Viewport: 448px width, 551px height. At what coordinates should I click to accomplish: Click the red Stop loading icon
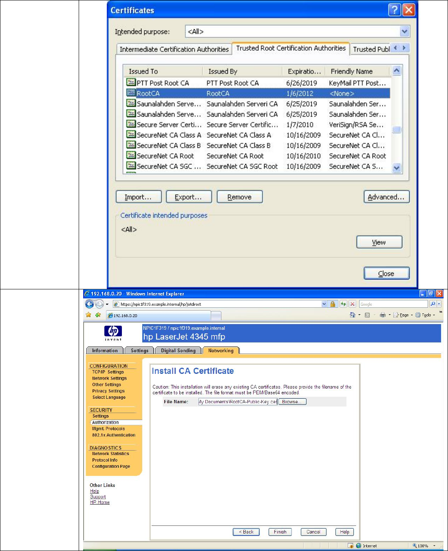(353, 304)
